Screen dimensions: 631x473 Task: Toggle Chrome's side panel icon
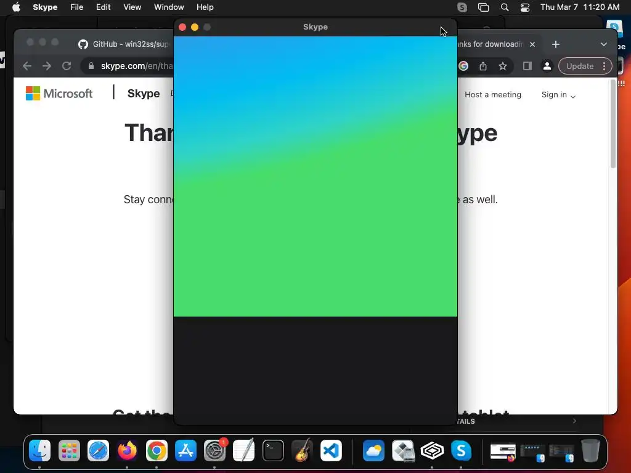tap(527, 66)
